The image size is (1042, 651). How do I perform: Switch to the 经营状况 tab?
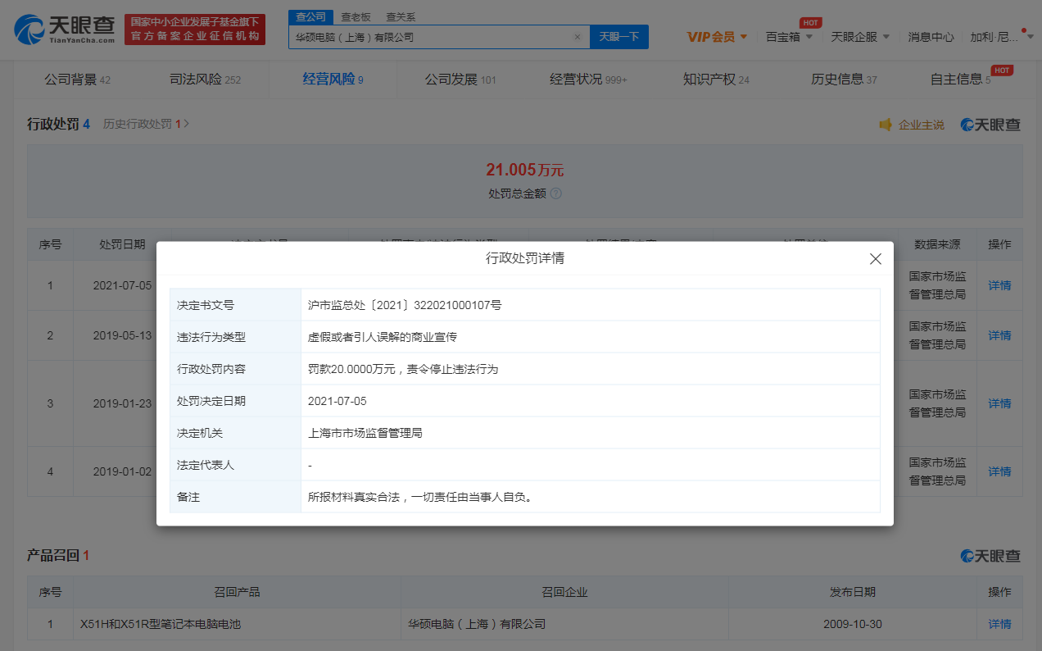click(588, 80)
